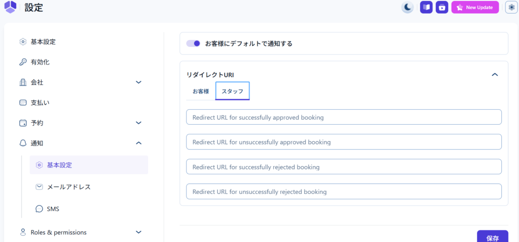Viewport: 519px width, 242px height.
Task: Select the スタッフ tab
Action: point(232,91)
